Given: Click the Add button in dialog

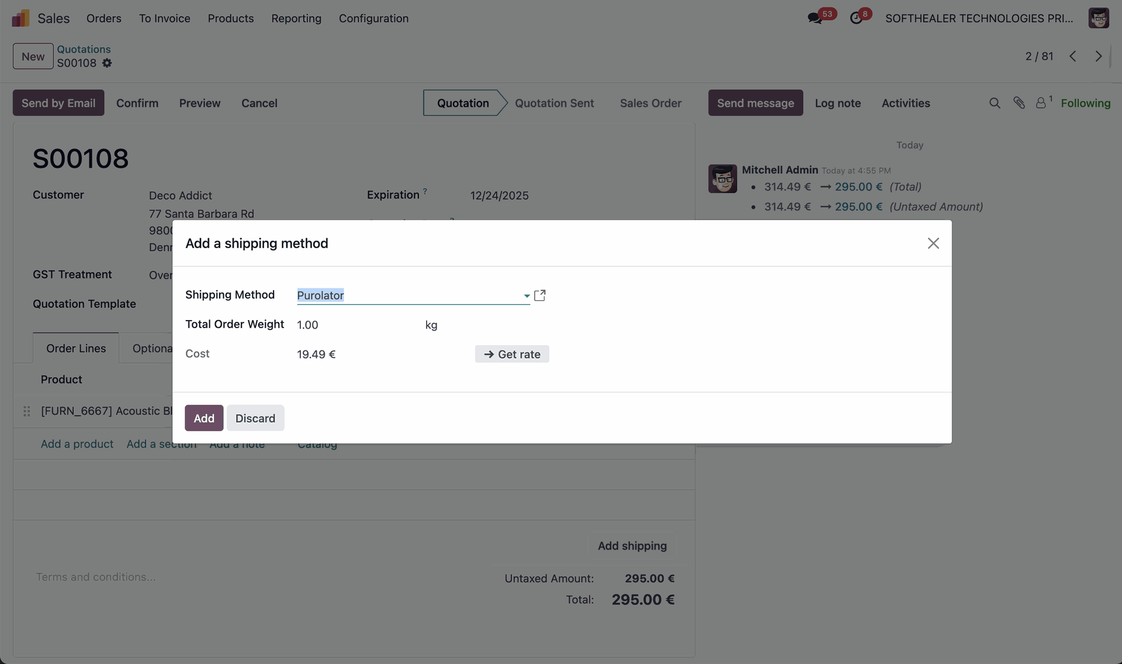Looking at the screenshot, I should [x=204, y=419].
